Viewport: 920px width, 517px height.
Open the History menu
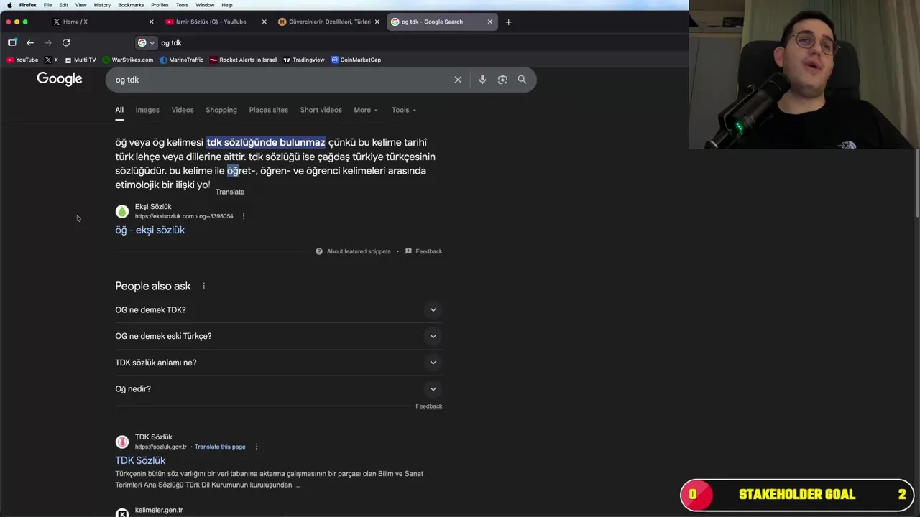[102, 5]
